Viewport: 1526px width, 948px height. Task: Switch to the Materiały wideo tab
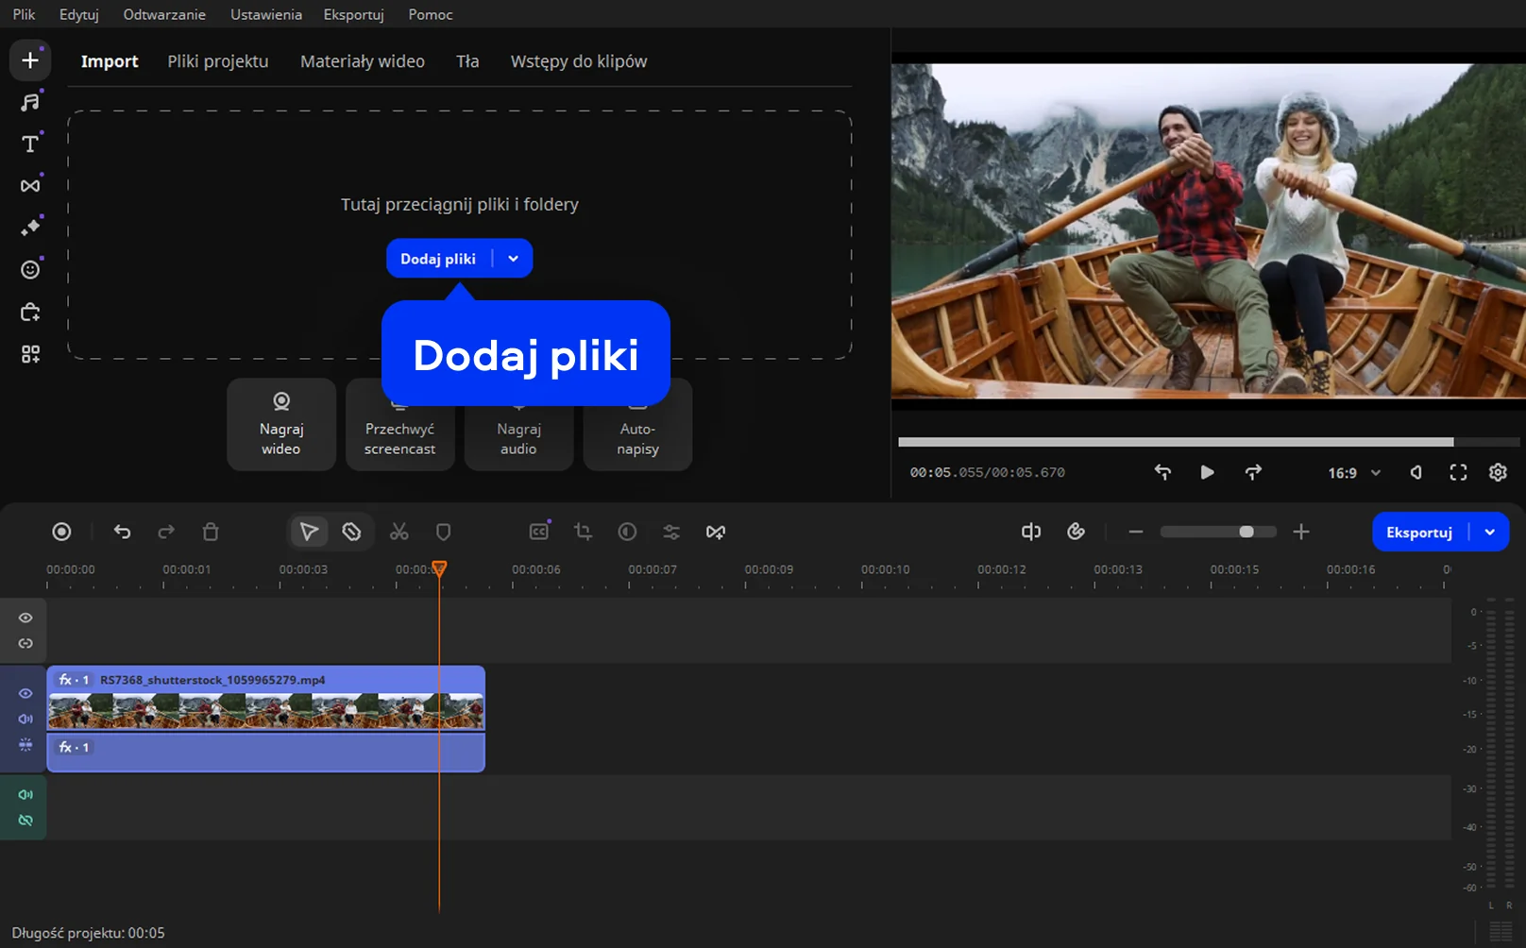click(x=362, y=61)
